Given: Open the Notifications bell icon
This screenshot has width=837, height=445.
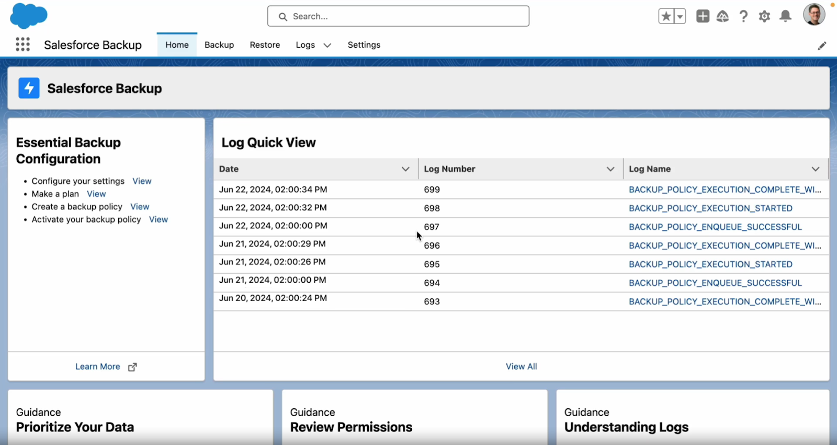Looking at the screenshot, I should click(785, 16).
